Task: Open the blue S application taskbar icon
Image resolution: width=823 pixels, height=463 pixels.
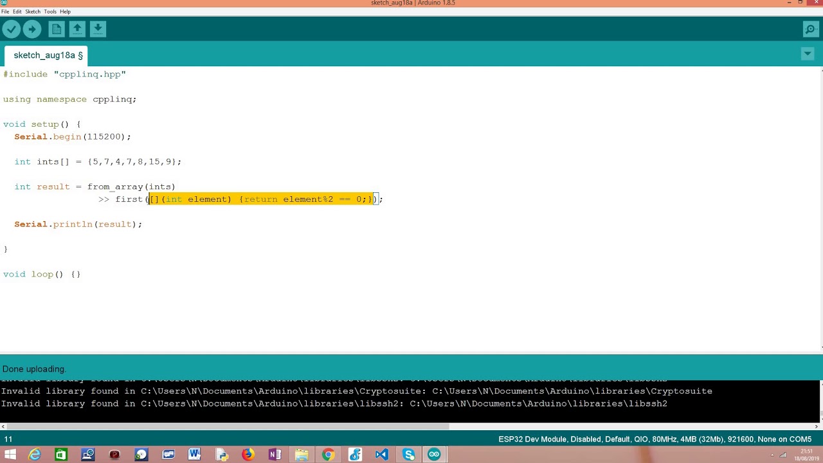Action: [x=355, y=455]
